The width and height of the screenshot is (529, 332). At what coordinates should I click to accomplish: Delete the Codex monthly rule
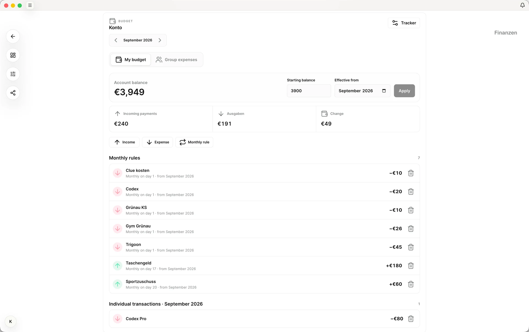[x=411, y=191]
